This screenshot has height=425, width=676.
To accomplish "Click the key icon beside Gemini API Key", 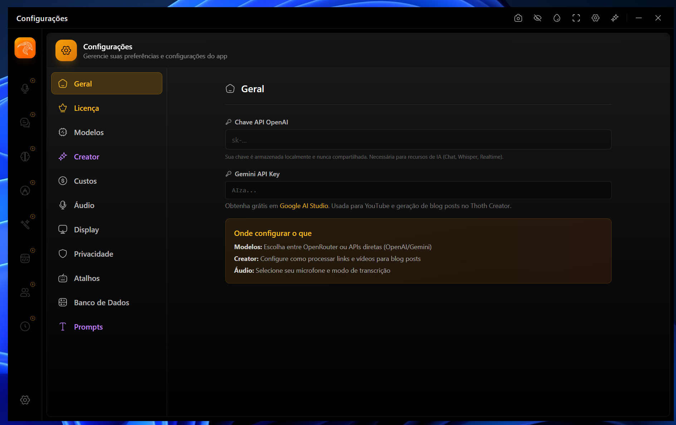I will tap(229, 174).
